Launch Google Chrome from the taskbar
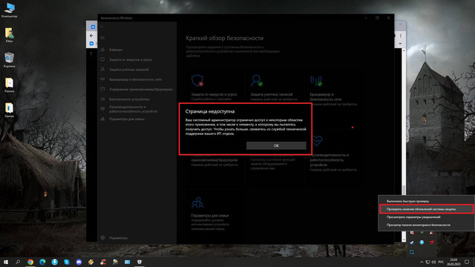 pyautogui.click(x=30, y=262)
